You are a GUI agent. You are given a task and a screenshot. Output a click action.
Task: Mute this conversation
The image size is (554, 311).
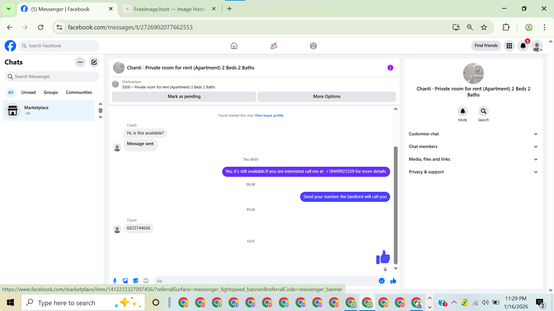click(x=463, y=111)
